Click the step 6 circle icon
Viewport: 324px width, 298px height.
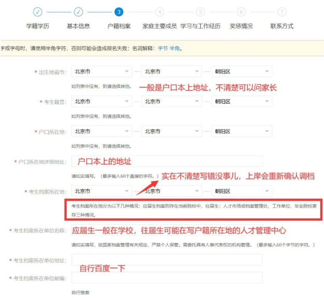(x=241, y=12)
